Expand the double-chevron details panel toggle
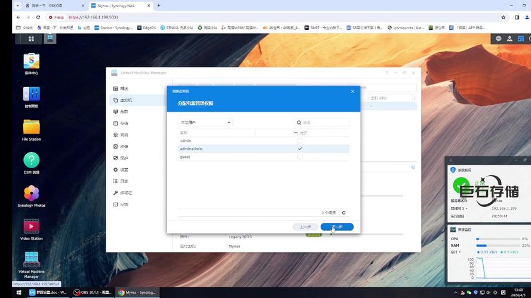 [x=413, y=167]
